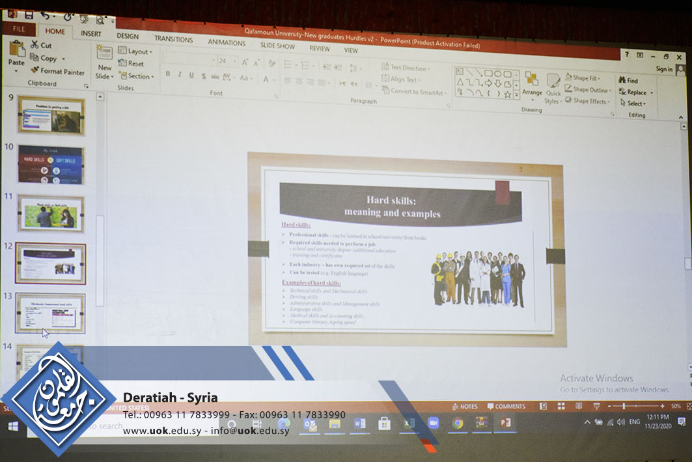Click the Redo icon in quick access toolbar
The width and height of the screenshot is (692, 462).
(x=68, y=17)
